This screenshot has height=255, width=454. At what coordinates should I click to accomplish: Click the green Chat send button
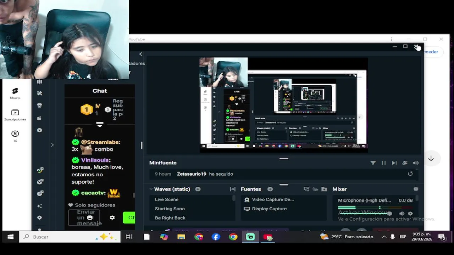tap(129, 217)
